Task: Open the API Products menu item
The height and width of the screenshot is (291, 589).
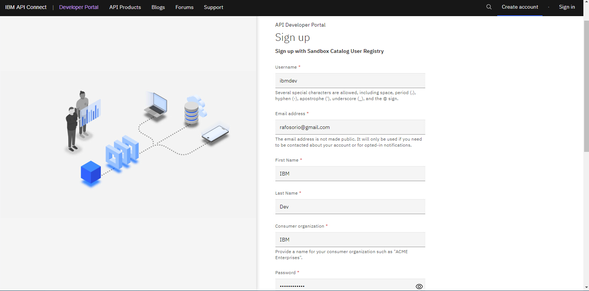Action: pos(125,7)
